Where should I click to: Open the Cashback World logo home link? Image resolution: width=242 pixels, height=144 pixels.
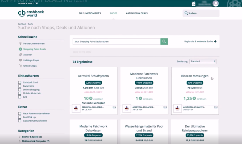tap(31, 13)
